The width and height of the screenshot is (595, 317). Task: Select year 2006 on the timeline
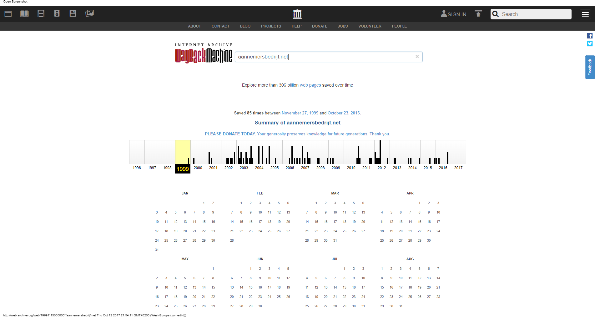pyautogui.click(x=290, y=168)
